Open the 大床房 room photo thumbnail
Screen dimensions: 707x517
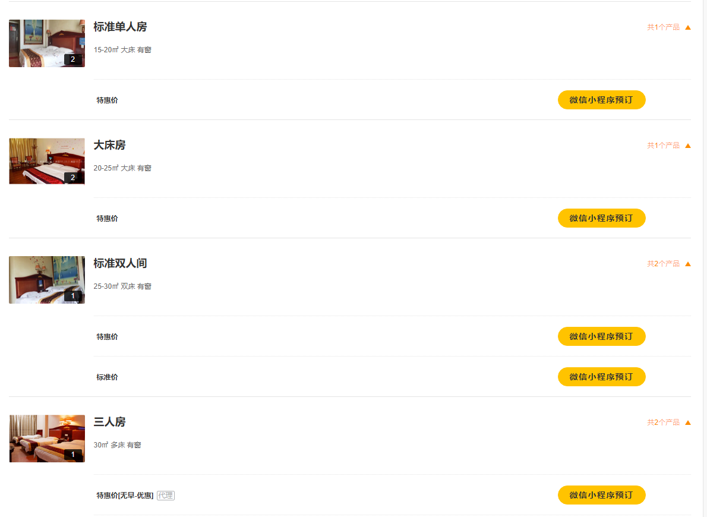point(46,162)
